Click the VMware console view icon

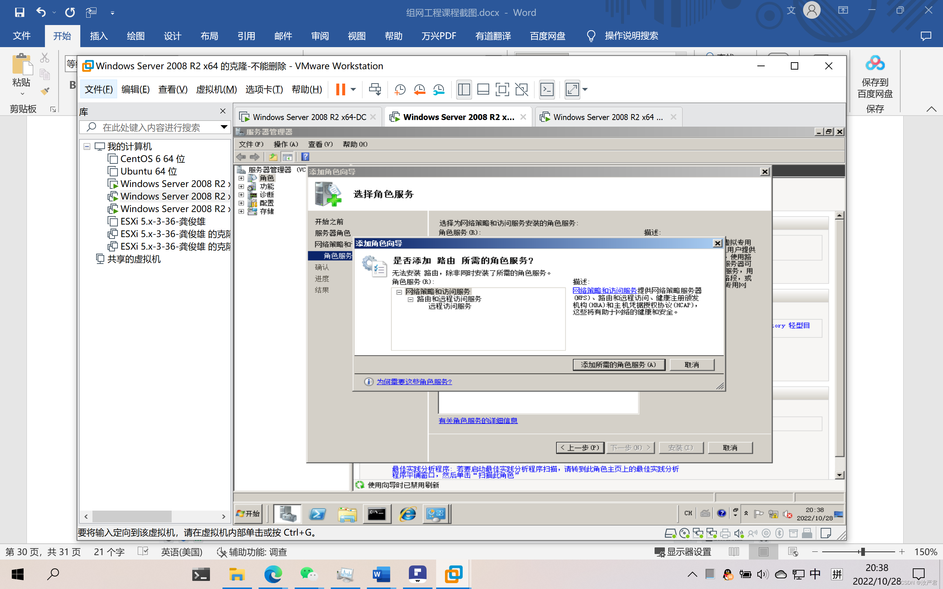547,89
